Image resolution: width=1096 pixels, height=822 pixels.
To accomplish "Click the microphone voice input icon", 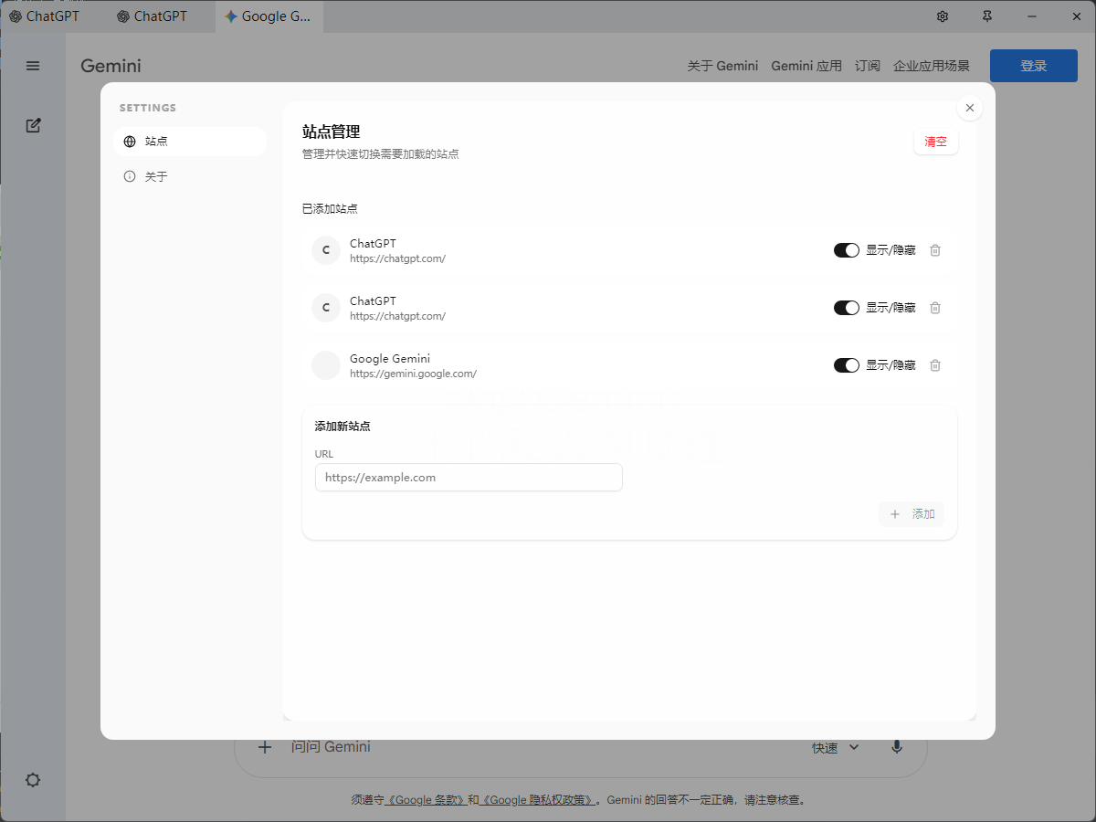I will [897, 747].
